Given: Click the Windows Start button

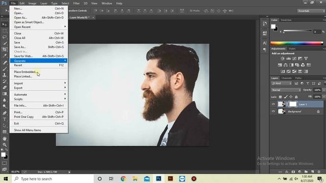Looking at the screenshot, I should tap(6, 178).
